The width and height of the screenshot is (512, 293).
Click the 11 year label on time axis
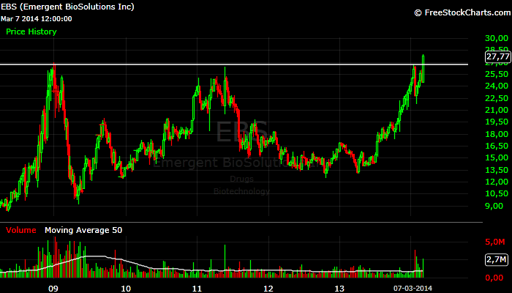(x=197, y=288)
